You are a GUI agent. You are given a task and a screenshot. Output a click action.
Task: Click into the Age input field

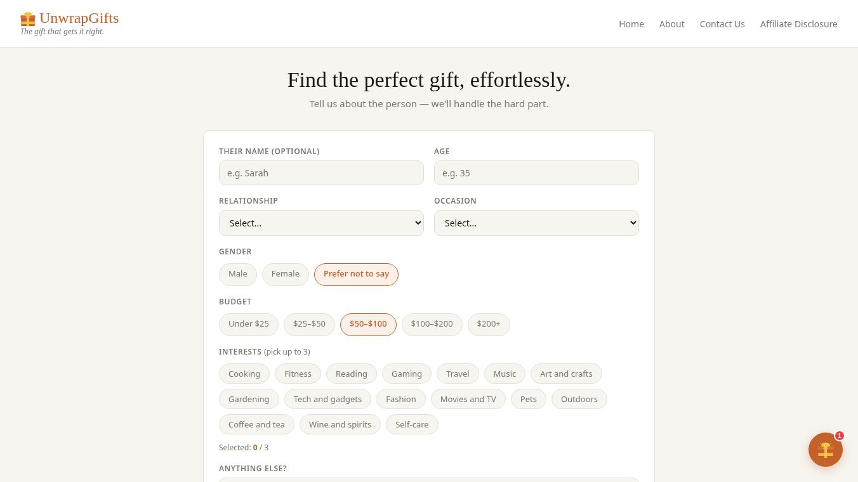[536, 173]
